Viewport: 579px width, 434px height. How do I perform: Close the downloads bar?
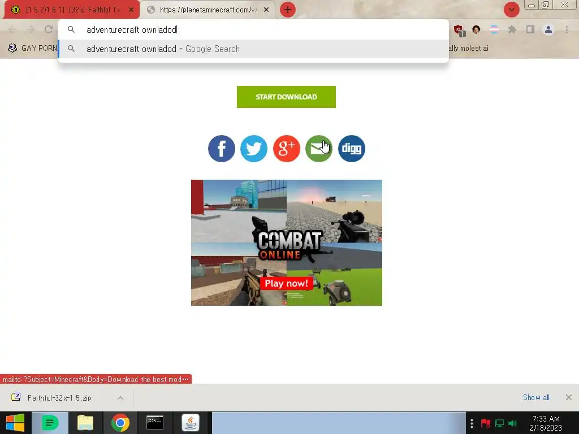(x=569, y=397)
